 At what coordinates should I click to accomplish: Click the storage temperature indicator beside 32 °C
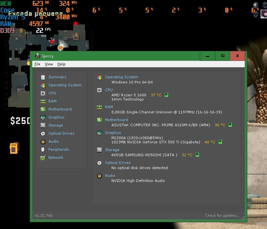(x=197, y=155)
